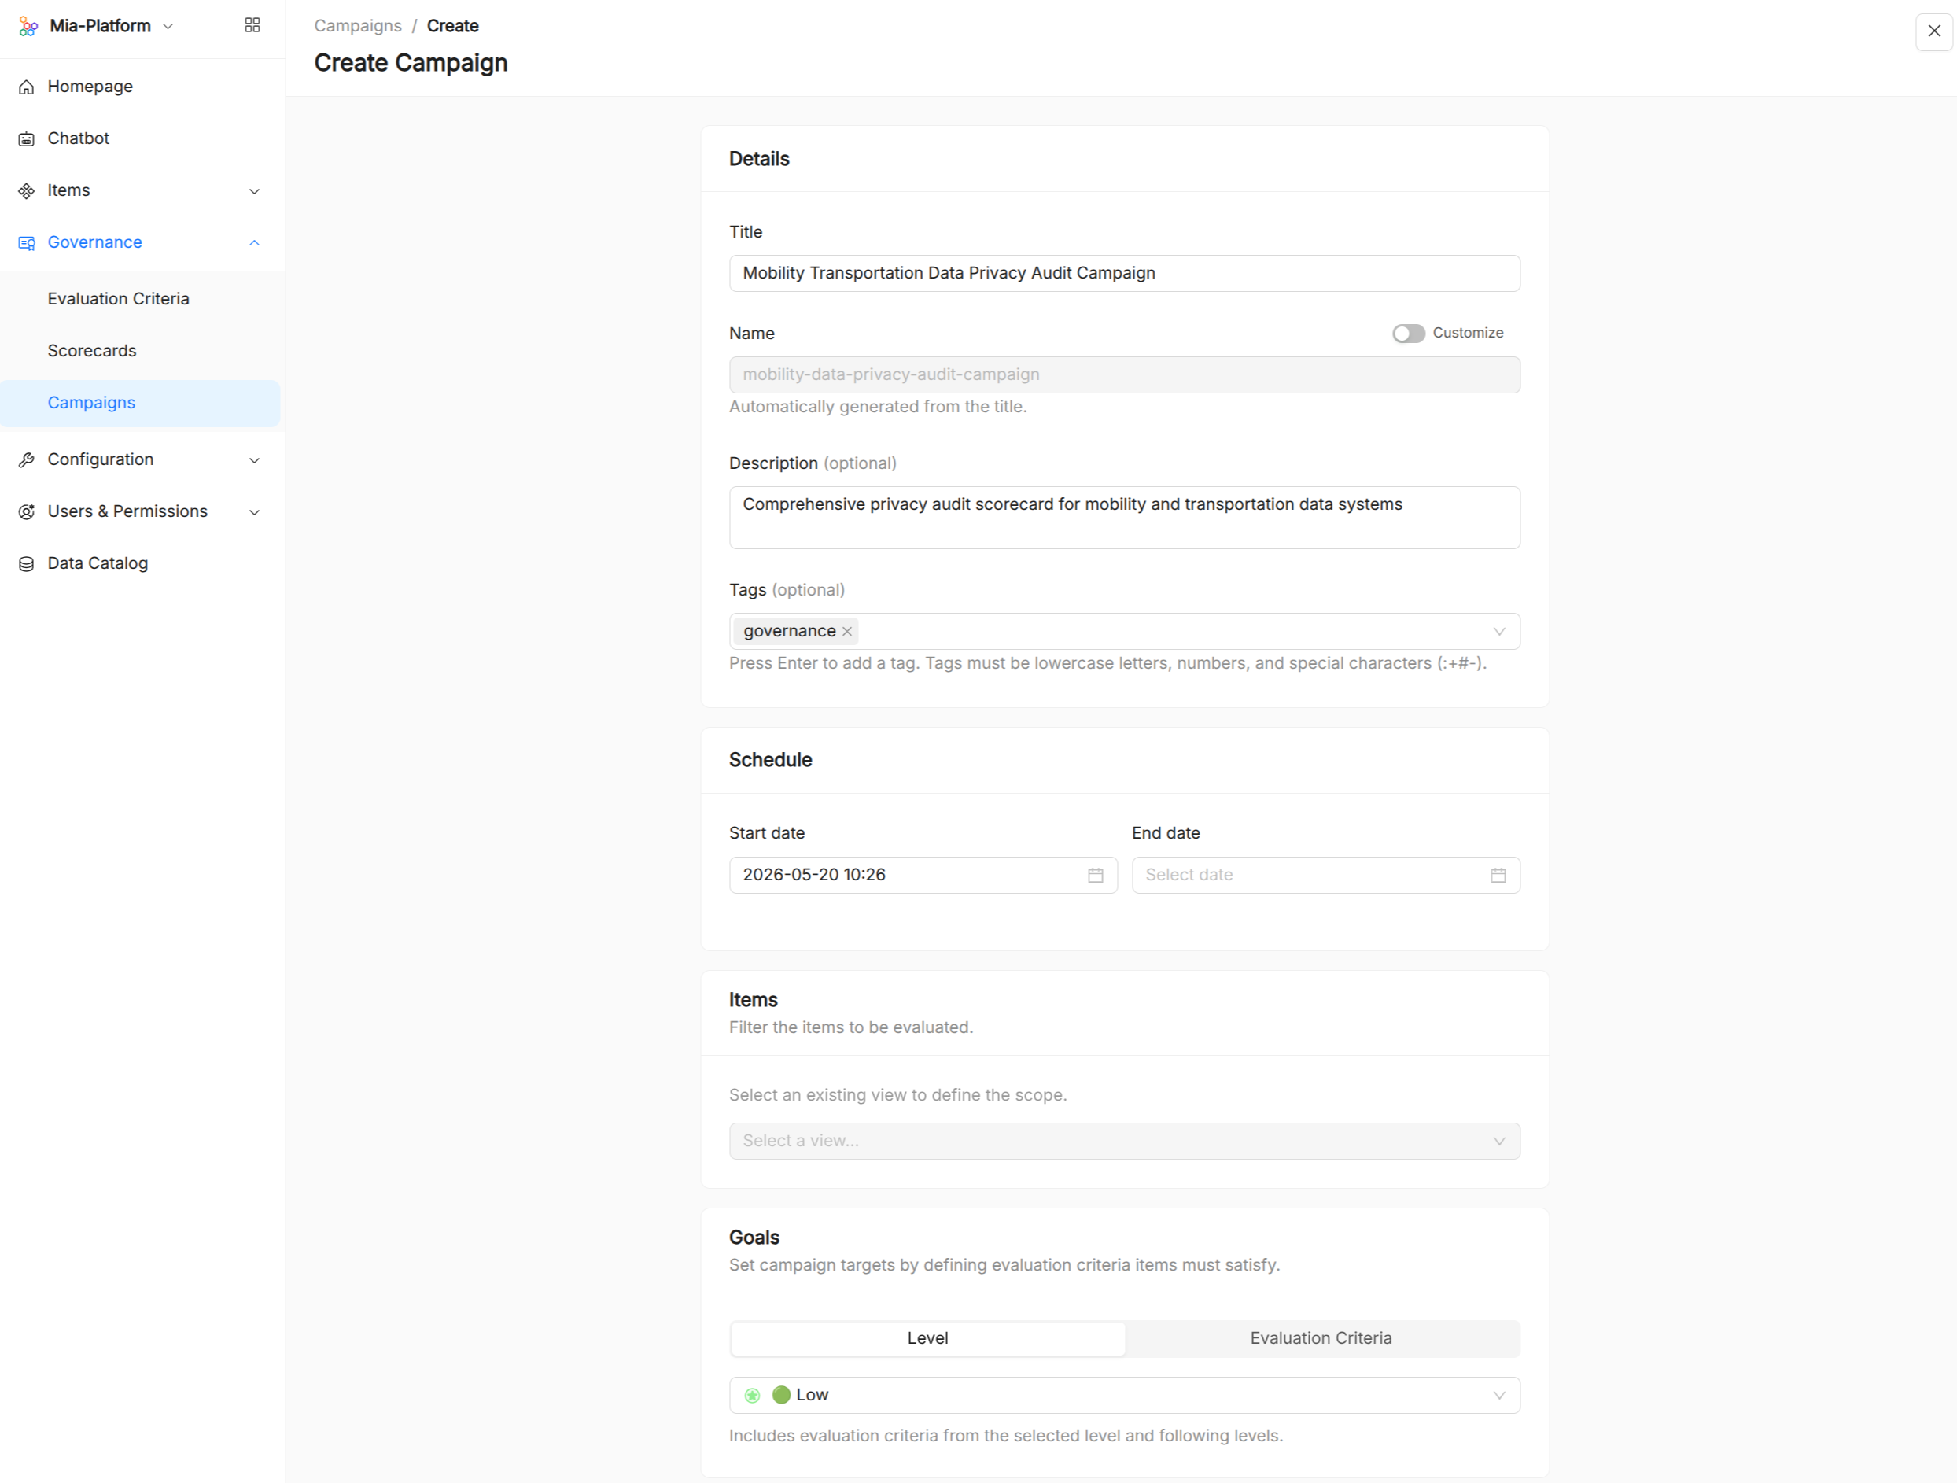This screenshot has height=1483, width=1957.
Task: Click the Create Campaign page title
Action: pos(411,64)
